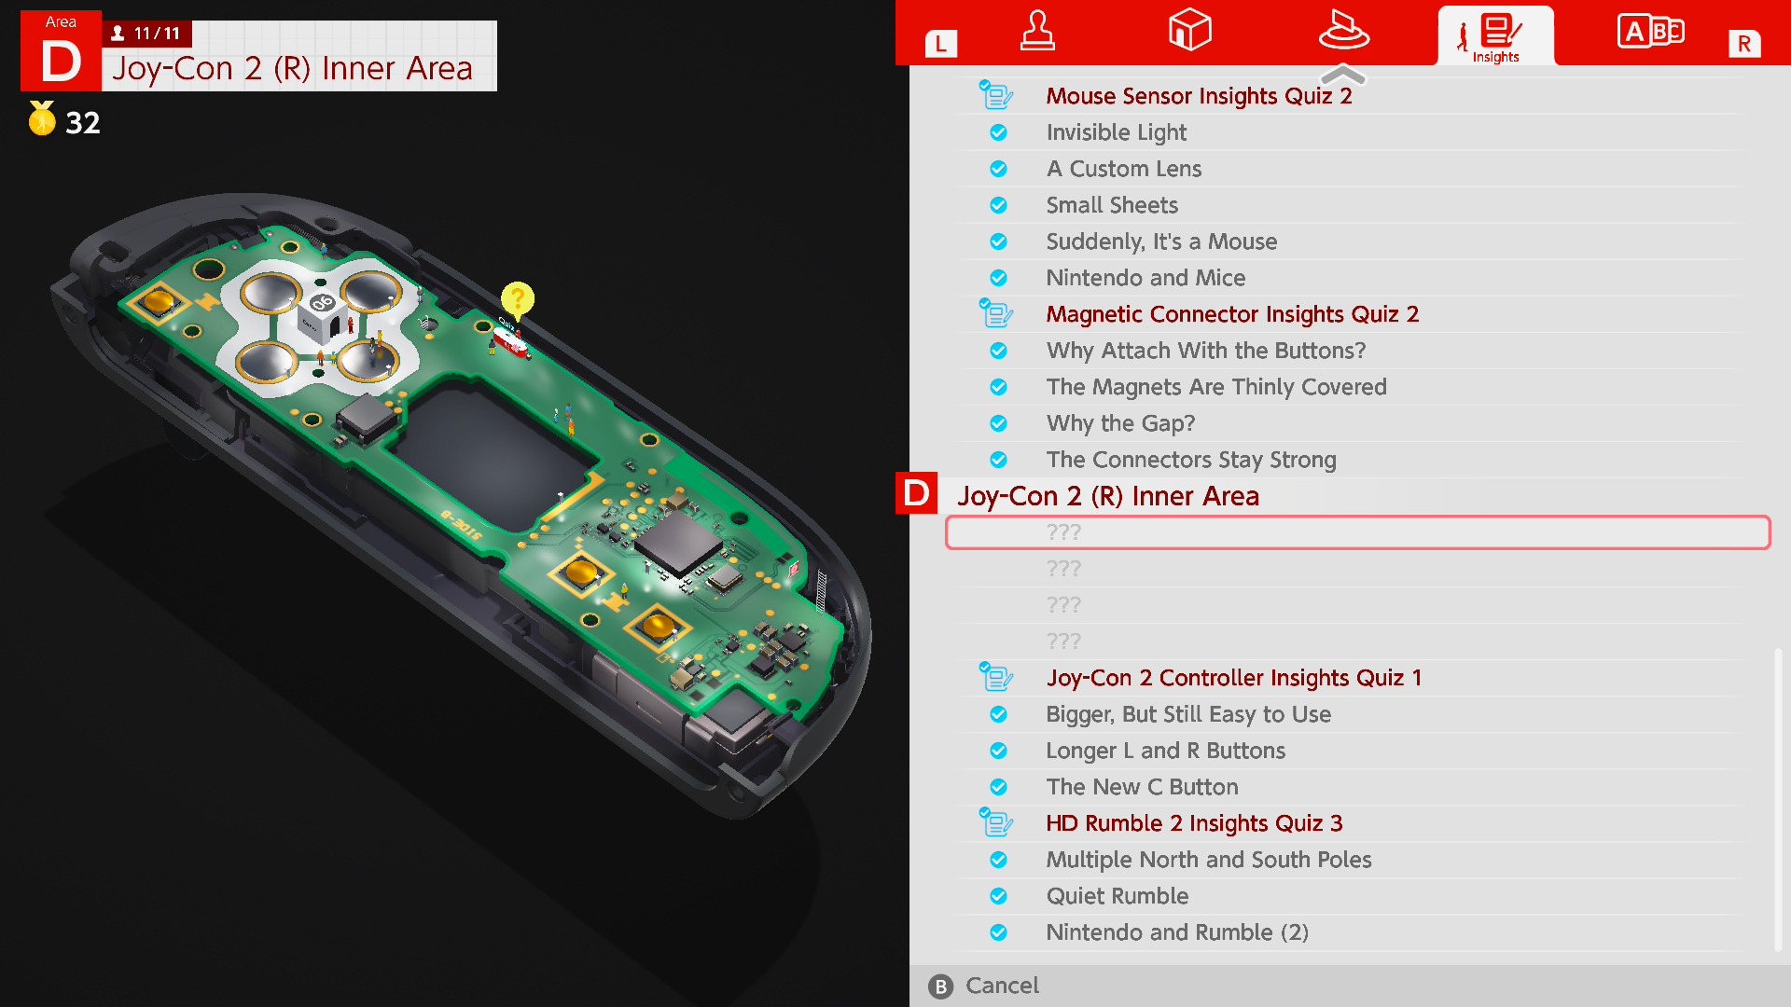Open Magnetic Connector Insights Quiz 2
The image size is (1791, 1007).
click(1232, 314)
